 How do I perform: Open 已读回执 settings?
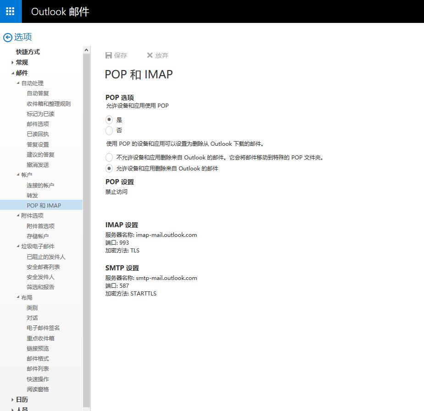38,134
